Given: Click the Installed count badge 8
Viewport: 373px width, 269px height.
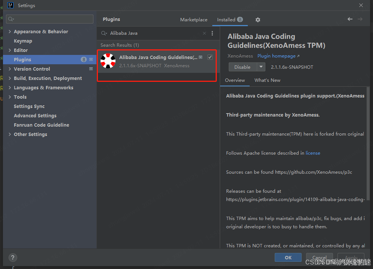Looking at the screenshot, I should [x=240, y=19].
